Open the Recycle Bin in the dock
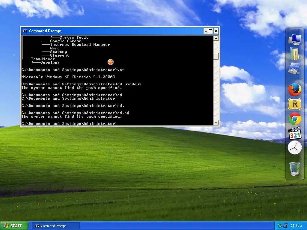Screen dimensions: 307x230 point(295,169)
